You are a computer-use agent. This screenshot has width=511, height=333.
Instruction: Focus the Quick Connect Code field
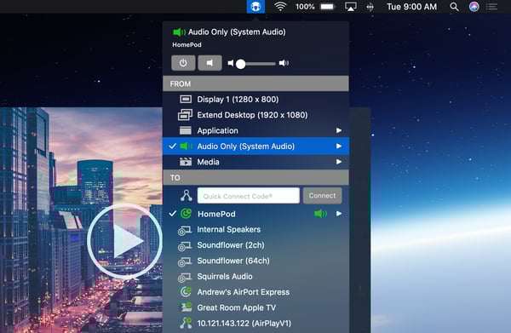[249, 196]
